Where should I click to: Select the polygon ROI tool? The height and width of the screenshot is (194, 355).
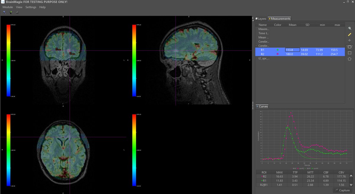pyautogui.click(x=350, y=59)
